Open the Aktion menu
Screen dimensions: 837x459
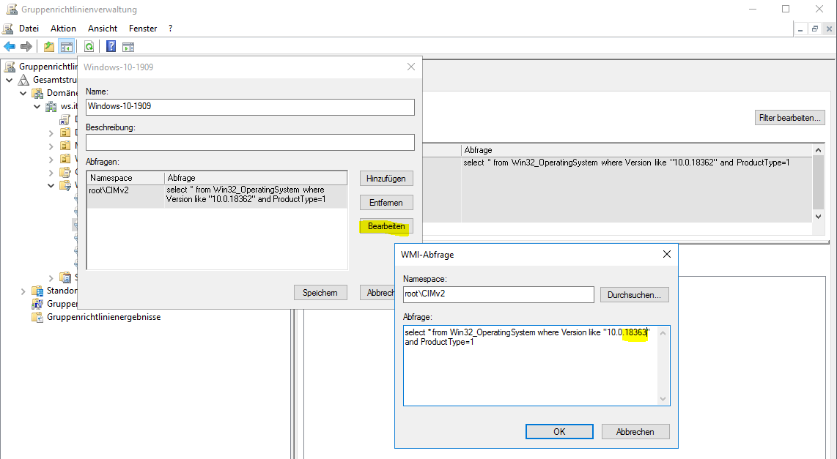click(x=63, y=29)
